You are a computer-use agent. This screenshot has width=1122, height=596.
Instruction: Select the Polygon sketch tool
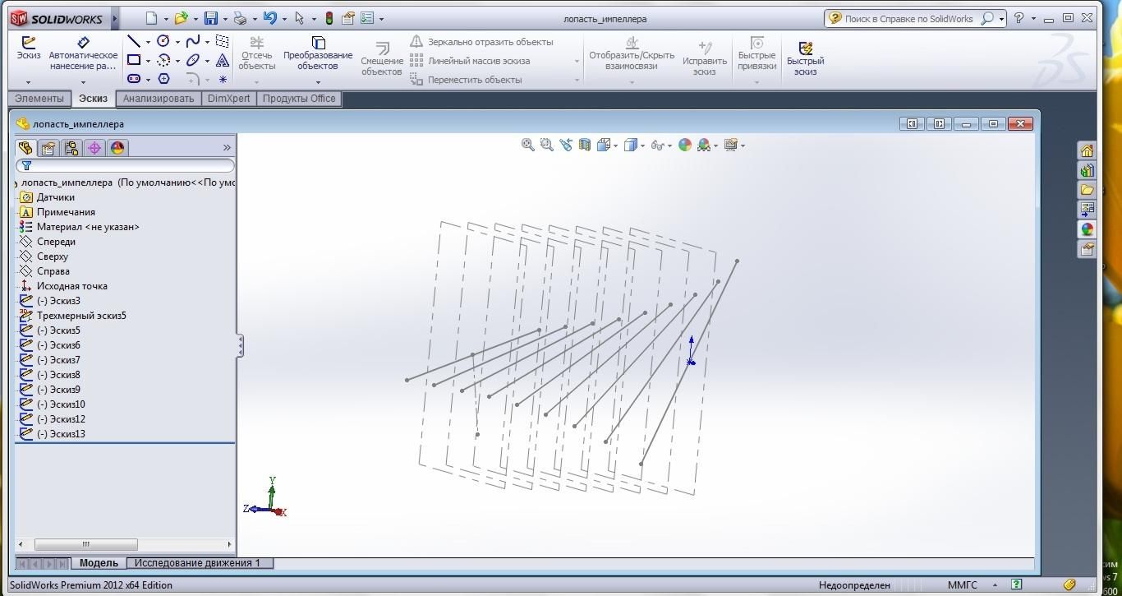coord(163,79)
